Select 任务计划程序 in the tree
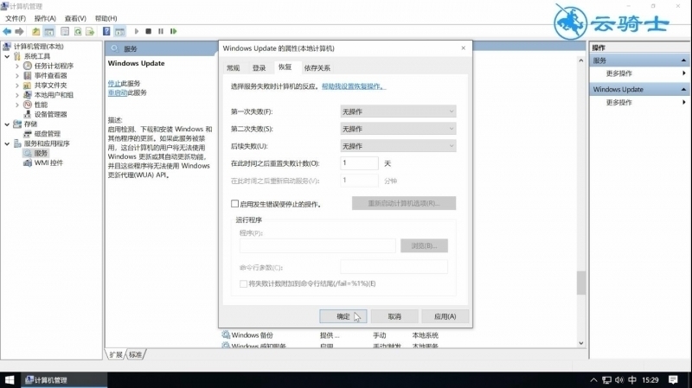 (54, 66)
